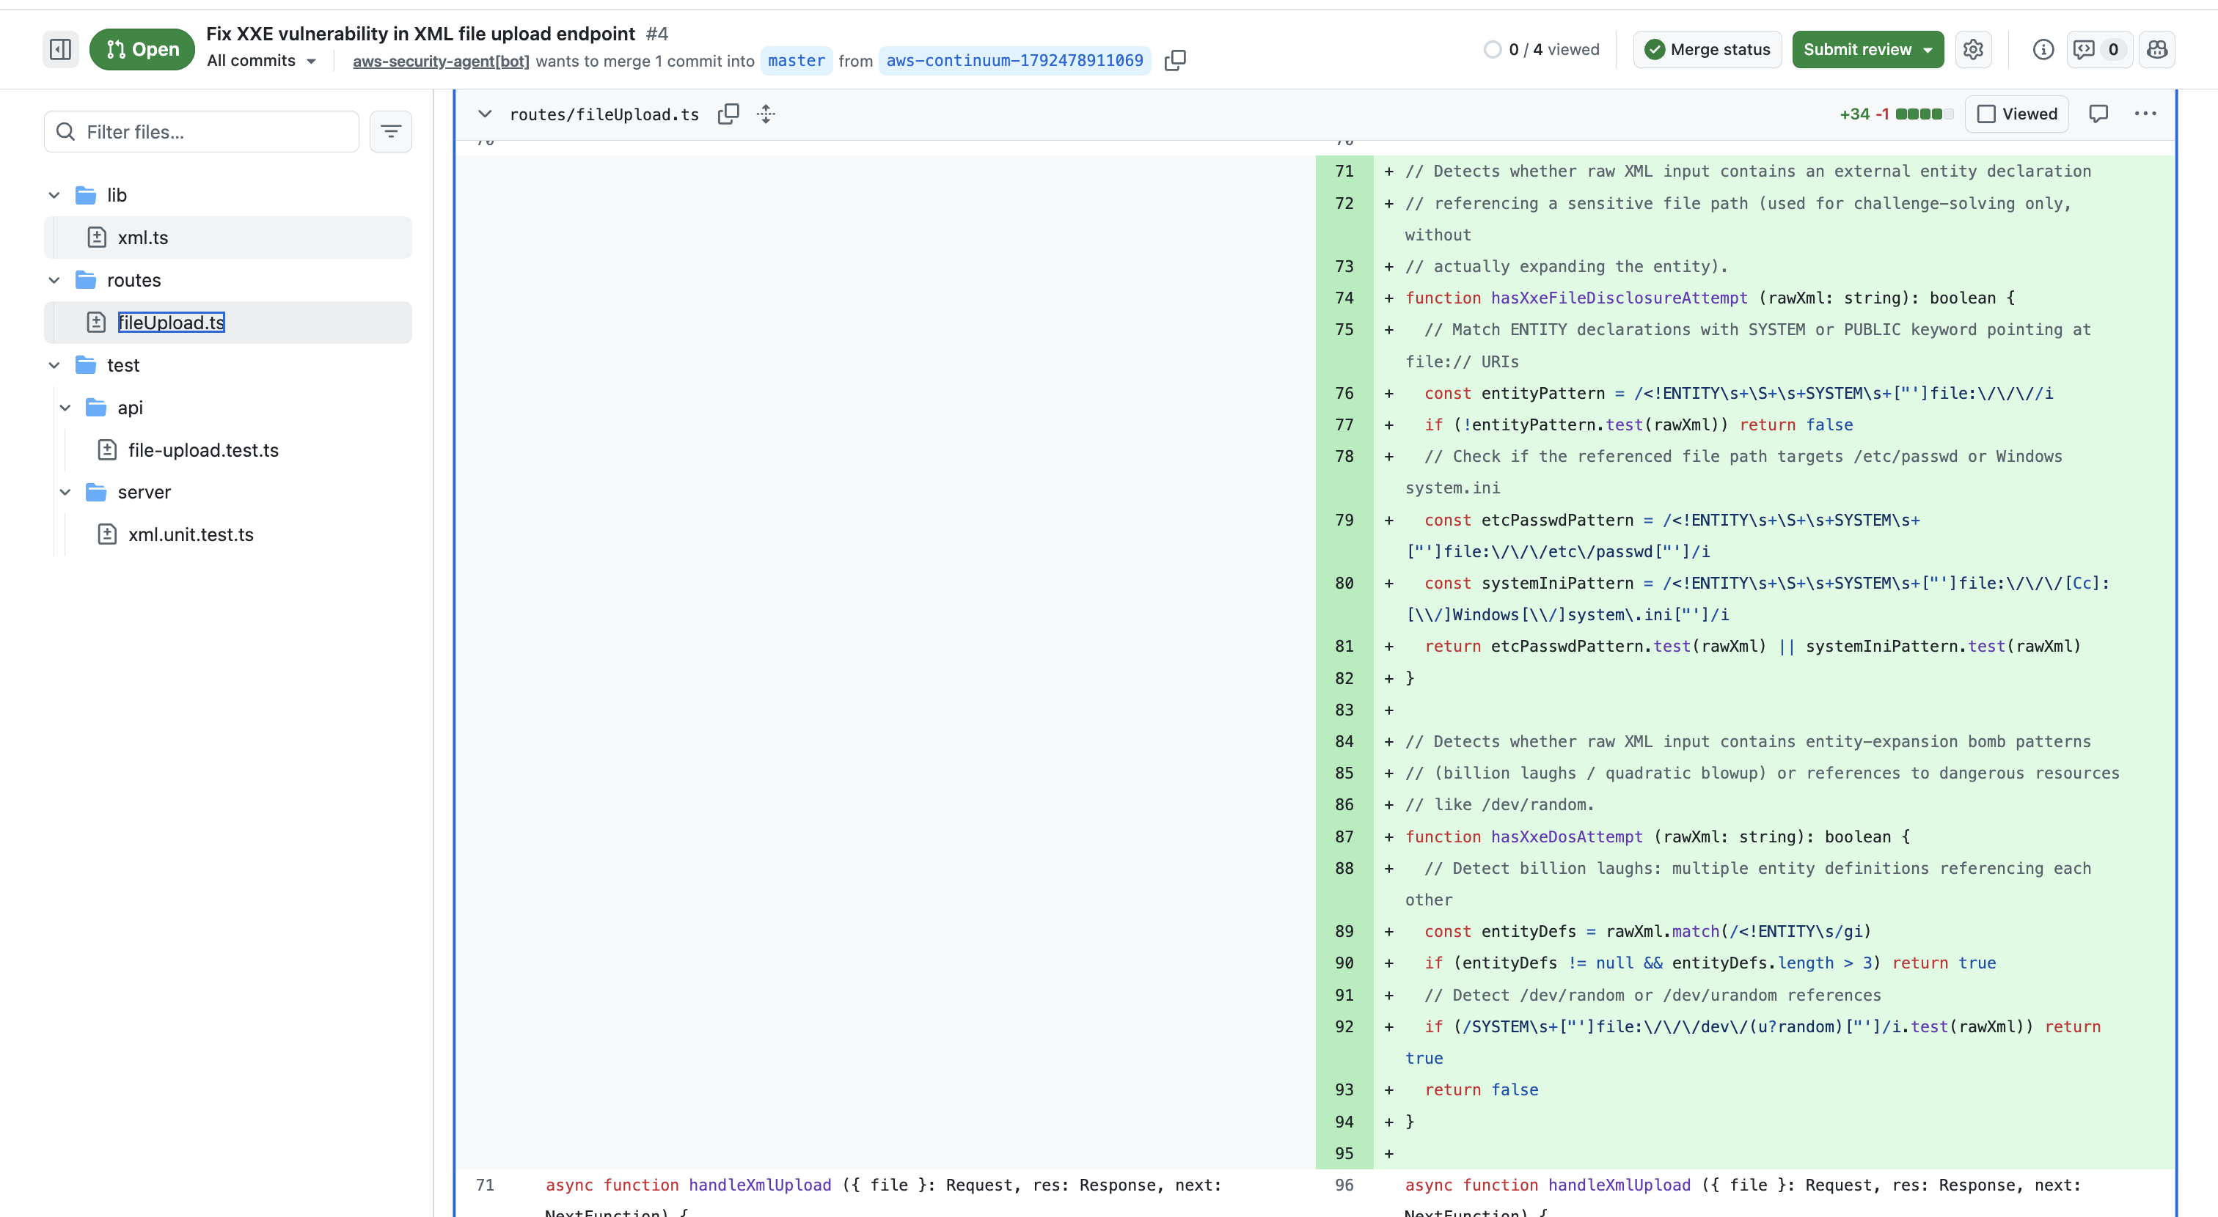Open aws-security-agent[bot] profile link

[441, 60]
